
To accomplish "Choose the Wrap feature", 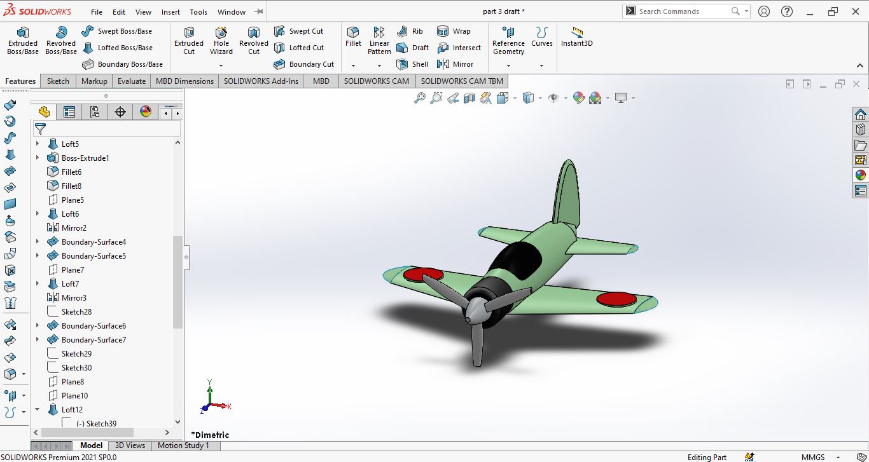I will click(x=454, y=31).
